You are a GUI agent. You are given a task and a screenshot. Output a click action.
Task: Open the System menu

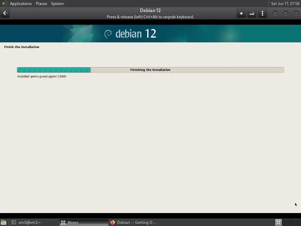(57, 4)
